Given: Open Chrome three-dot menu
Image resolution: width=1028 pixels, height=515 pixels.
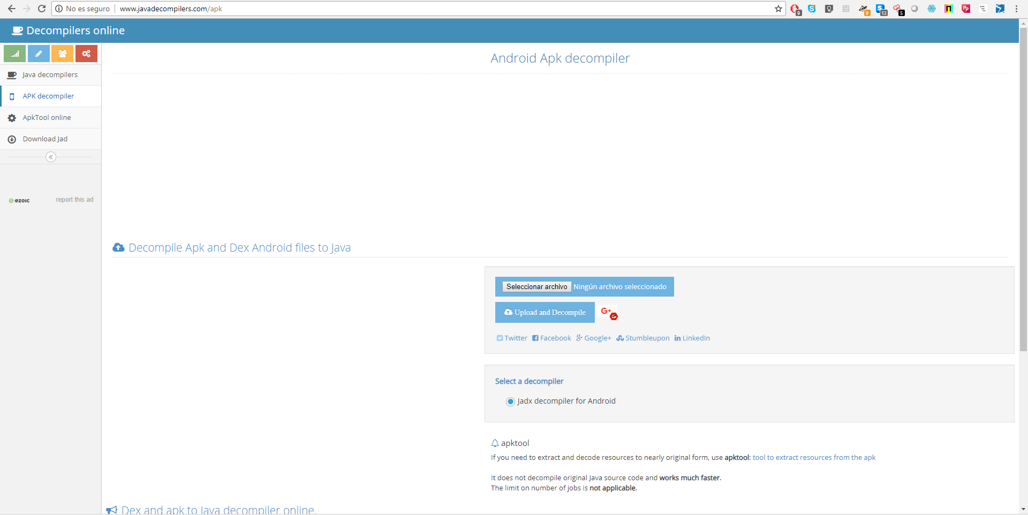Looking at the screenshot, I should (x=1016, y=9).
